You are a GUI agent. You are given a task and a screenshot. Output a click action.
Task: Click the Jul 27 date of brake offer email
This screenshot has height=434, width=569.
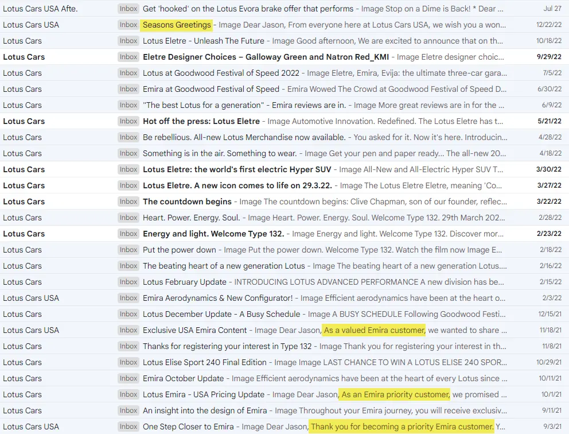point(552,9)
